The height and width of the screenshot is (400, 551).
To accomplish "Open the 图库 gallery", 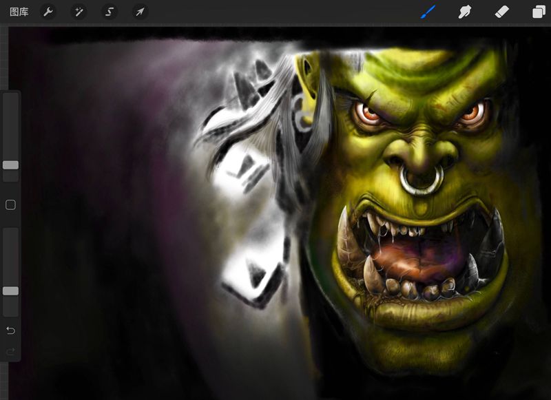I will coord(19,12).
